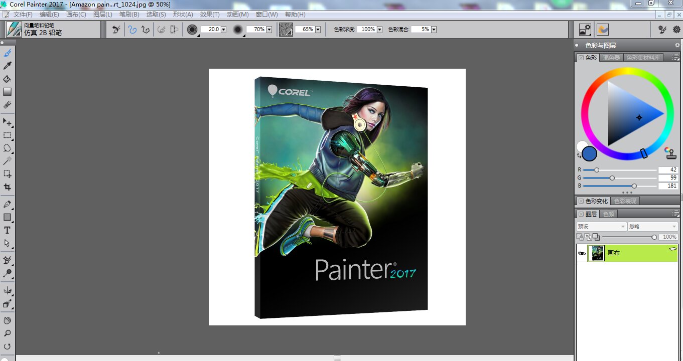Expand the brush size dropdown arrow

(224, 30)
